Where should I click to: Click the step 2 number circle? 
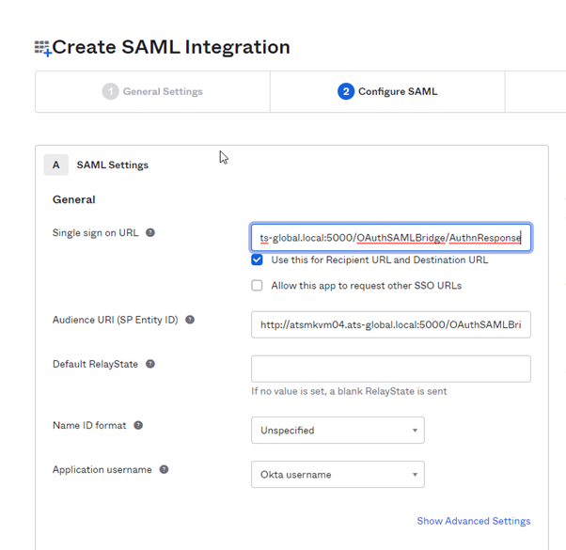coord(346,91)
